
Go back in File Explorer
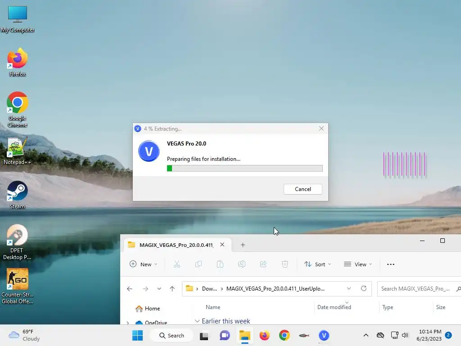pos(129,289)
